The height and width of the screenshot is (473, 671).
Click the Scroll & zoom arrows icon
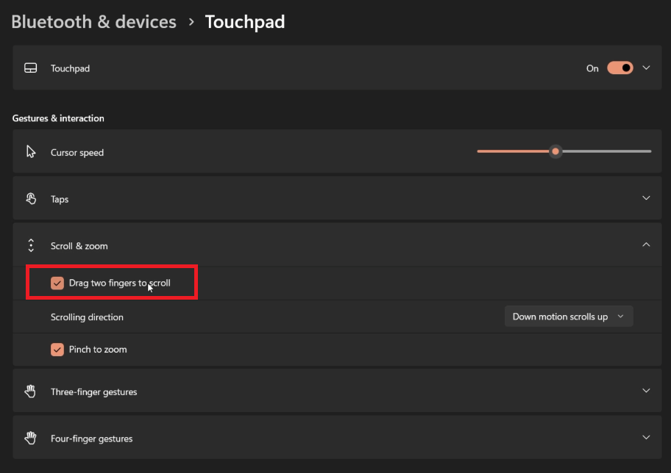coord(30,245)
